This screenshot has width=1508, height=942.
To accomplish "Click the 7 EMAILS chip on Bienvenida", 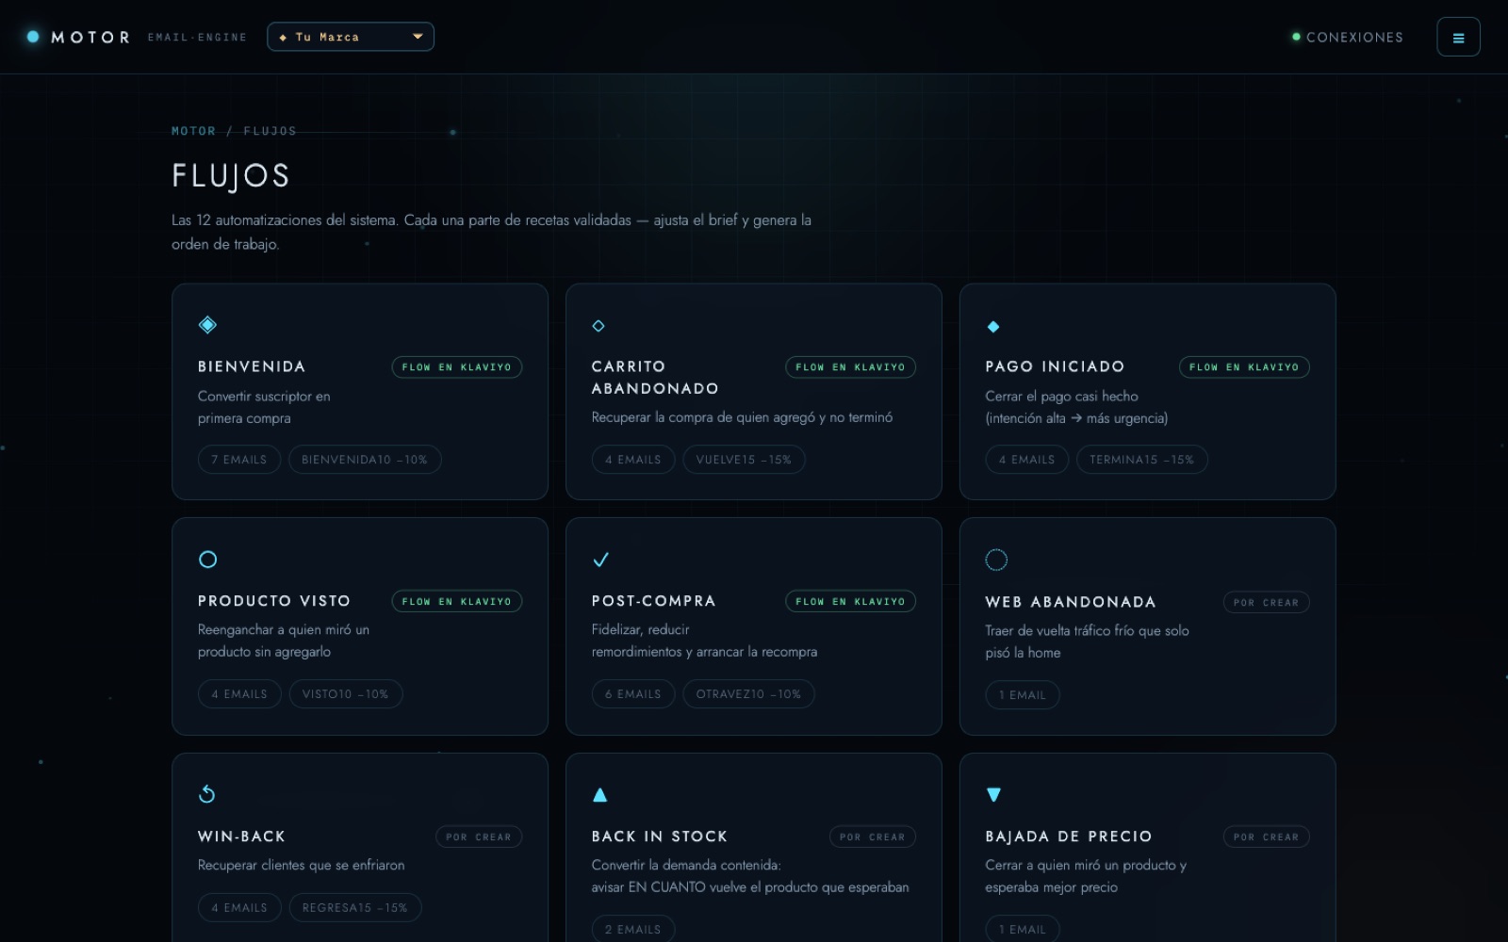I will (239, 460).
